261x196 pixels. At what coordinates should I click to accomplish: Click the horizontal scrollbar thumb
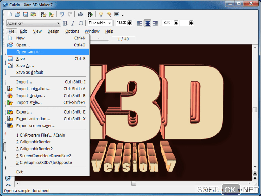134,183
